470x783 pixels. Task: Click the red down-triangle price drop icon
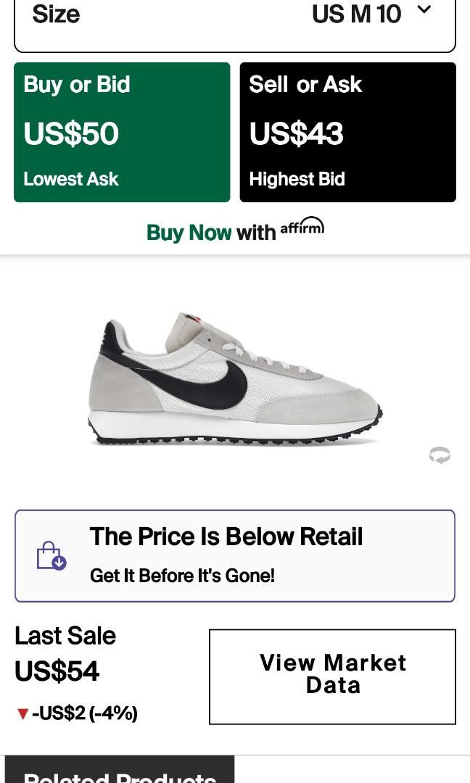22,714
